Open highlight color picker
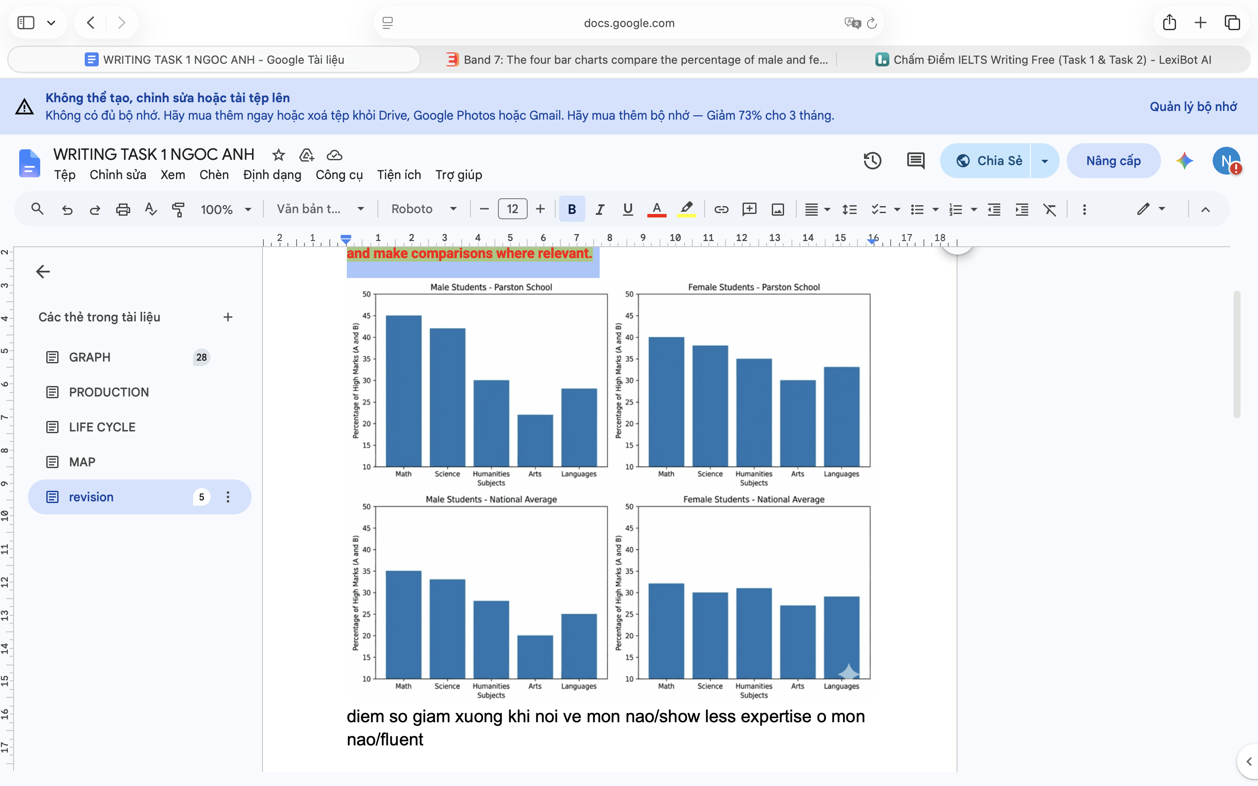Image resolution: width=1258 pixels, height=786 pixels. point(686,210)
